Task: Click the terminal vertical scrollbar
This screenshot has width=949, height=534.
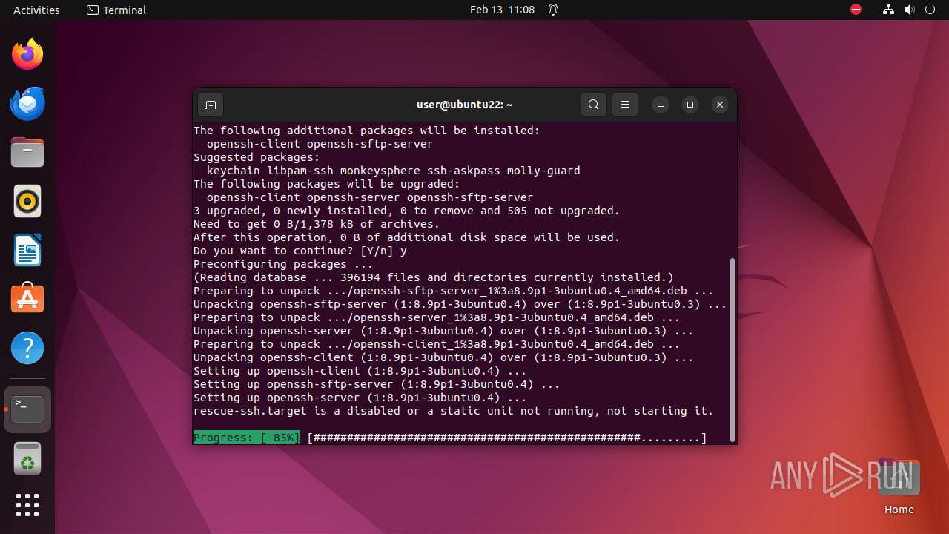Action: [733, 349]
